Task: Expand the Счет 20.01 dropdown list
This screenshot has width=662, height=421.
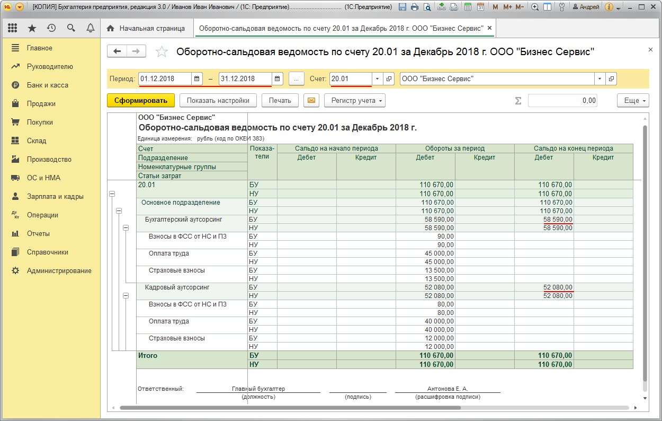Action: click(377, 79)
